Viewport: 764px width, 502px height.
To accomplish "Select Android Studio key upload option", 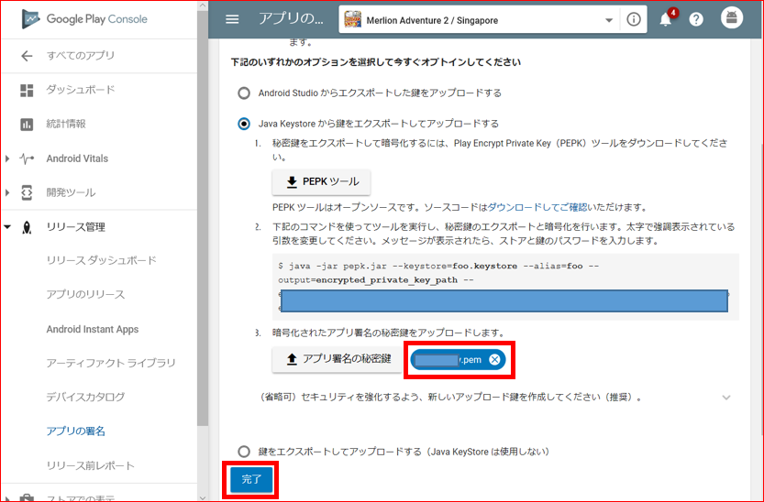I will pyautogui.click(x=244, y=93).
